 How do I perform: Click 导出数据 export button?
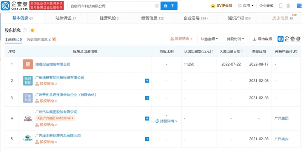coord(262,39)
